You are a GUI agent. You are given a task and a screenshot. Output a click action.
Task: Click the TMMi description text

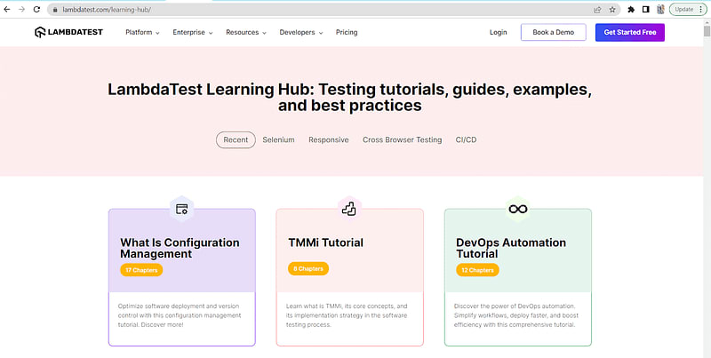(x=347, y=315)
